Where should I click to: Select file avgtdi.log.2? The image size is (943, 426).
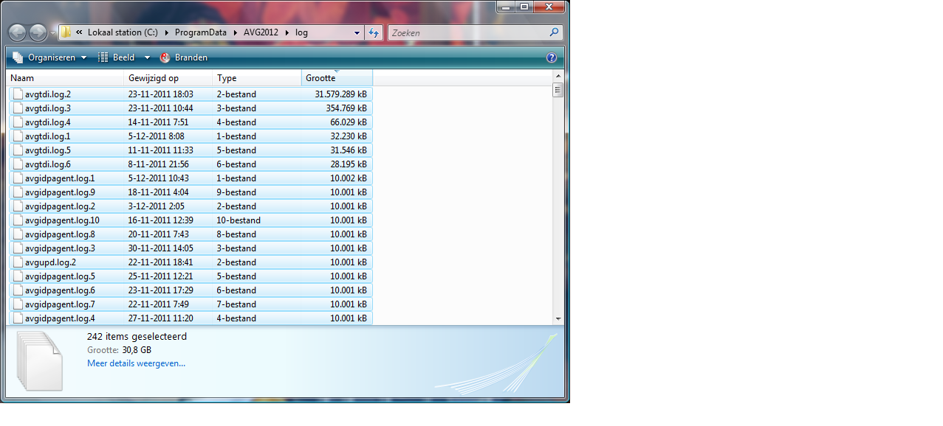pos(191,94)
